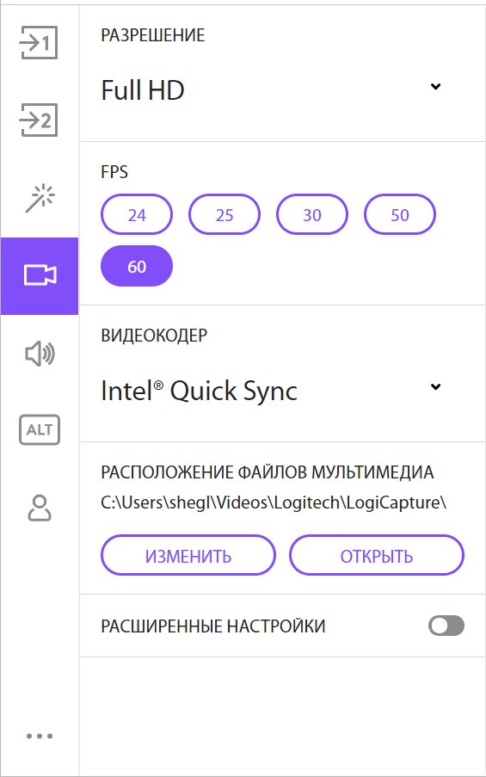This screenshot has height=777, width=486.
Task: Click the Изменить button
Action: [188, 556]
